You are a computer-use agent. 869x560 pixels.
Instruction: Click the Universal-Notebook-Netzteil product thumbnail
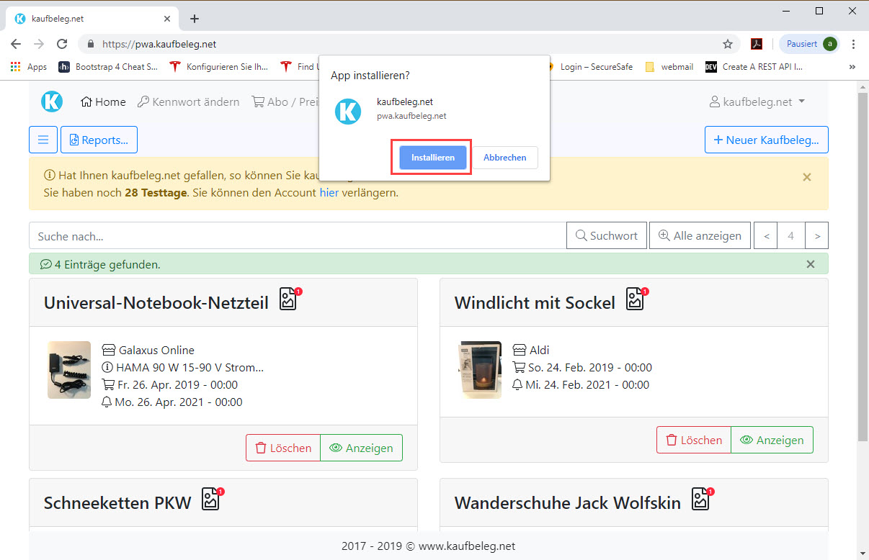click(x=69, y=370)
